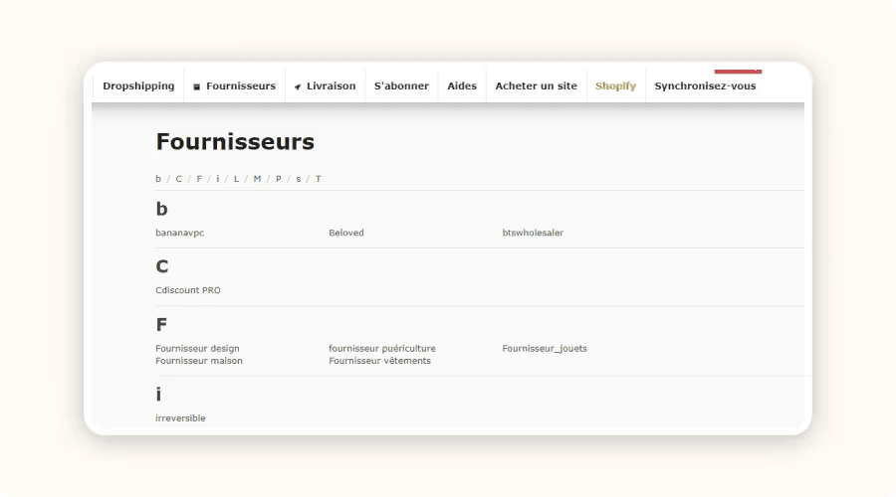Jump to letter F in alphabet index
The height and width of the screenshot is (497, 896).
[199, 179]
